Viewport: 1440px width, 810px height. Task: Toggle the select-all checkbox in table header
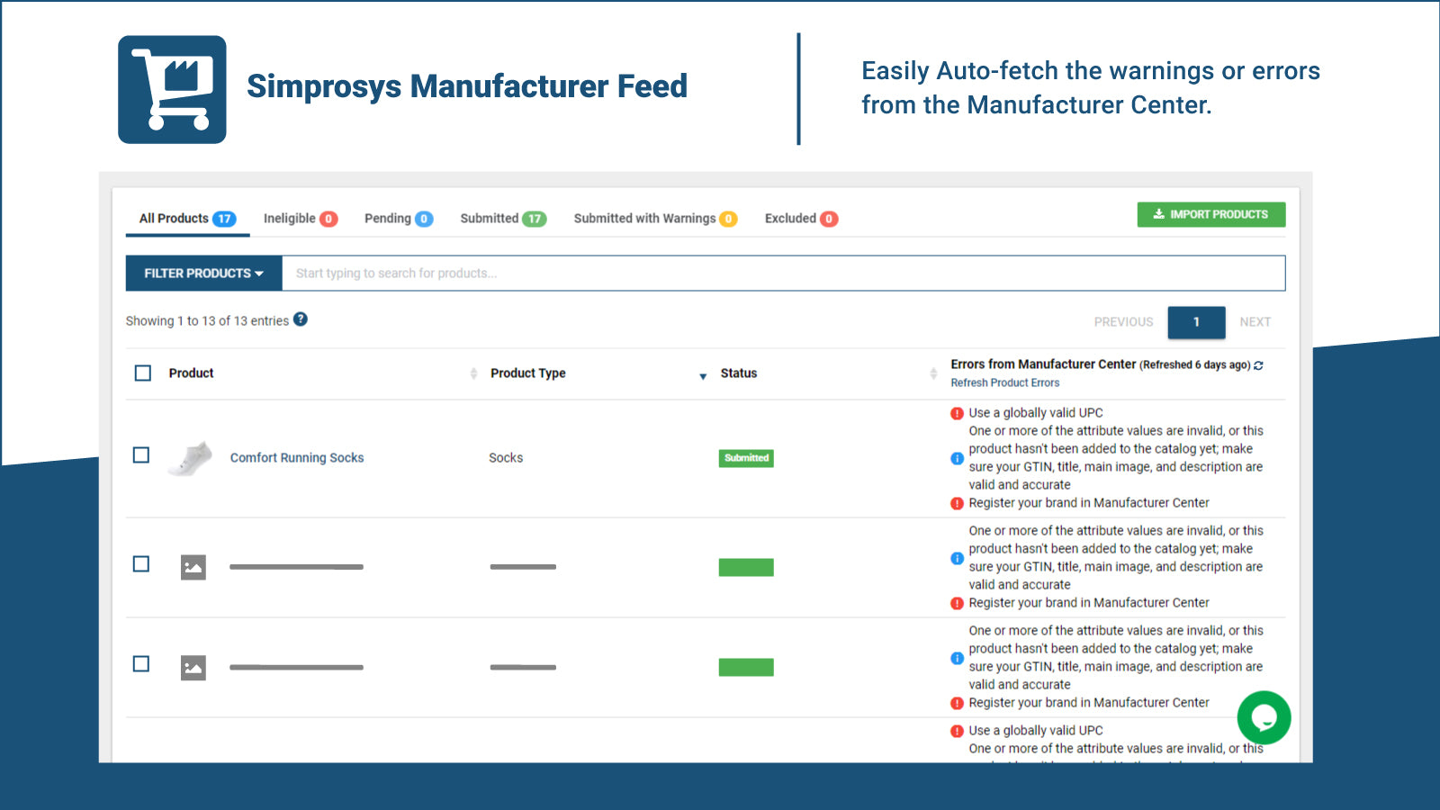[x=142, y=372]
